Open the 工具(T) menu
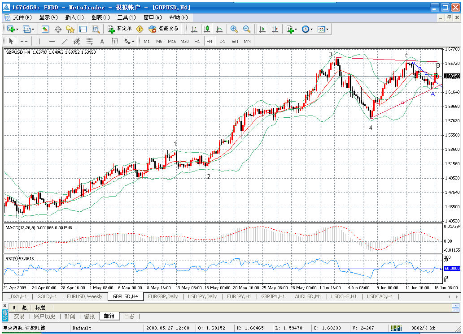The image size is (463, 334). (127, 17)
